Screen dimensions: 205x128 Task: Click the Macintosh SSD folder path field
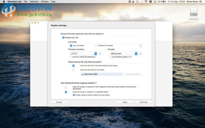click(101, 74)
